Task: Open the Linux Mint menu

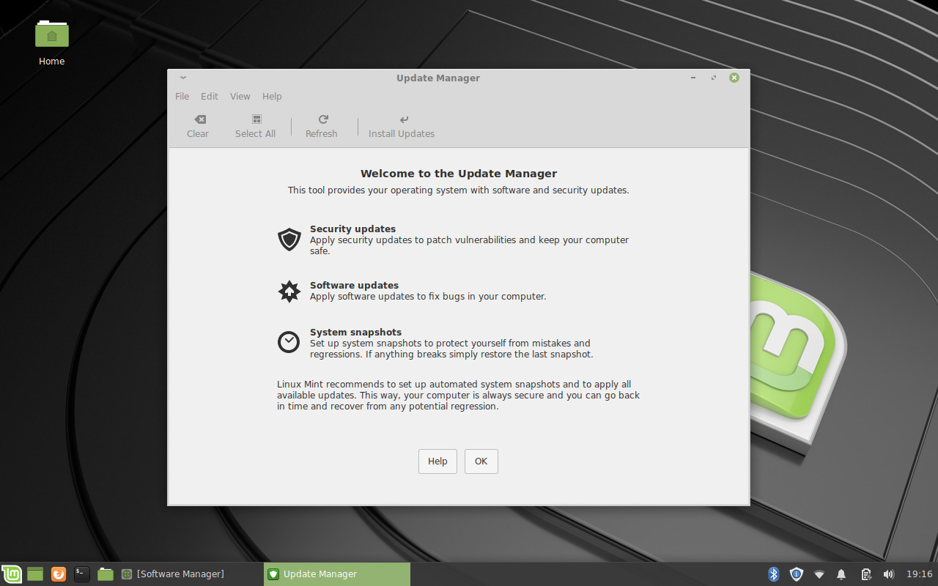Action: [12, 574]
